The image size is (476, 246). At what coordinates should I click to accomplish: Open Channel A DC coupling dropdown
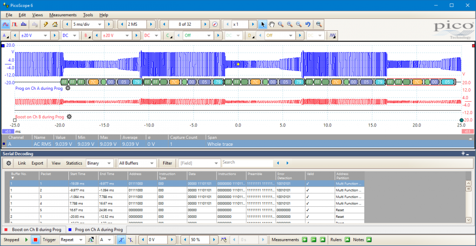75,36
